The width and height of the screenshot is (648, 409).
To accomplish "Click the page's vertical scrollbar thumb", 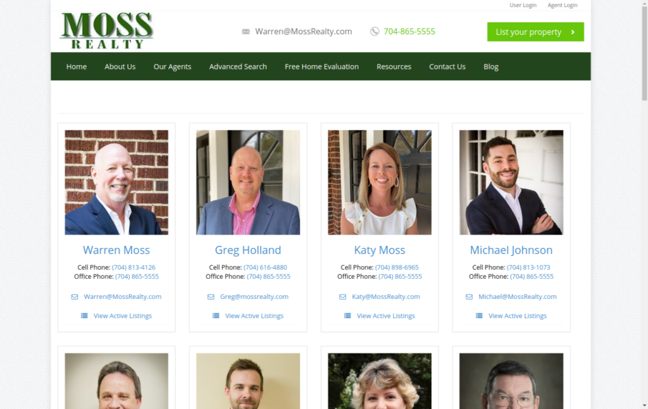I will (644, 52).
